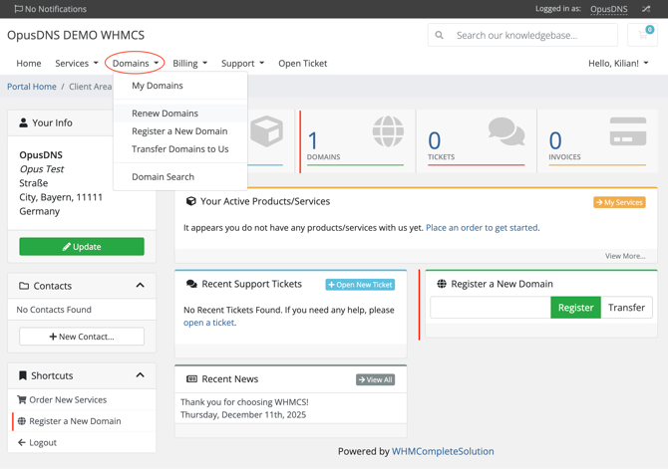Close the Domains dropdown menu

coord(135,63)
